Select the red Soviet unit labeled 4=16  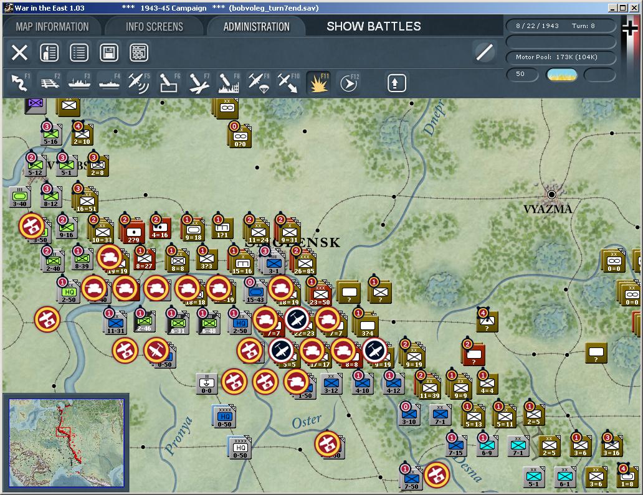coord(160,228)
